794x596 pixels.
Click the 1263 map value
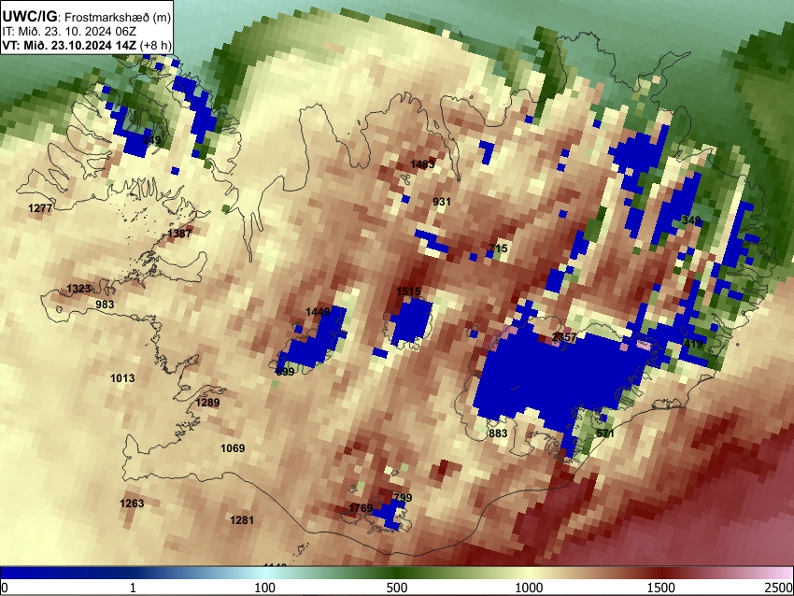point(132,504)
